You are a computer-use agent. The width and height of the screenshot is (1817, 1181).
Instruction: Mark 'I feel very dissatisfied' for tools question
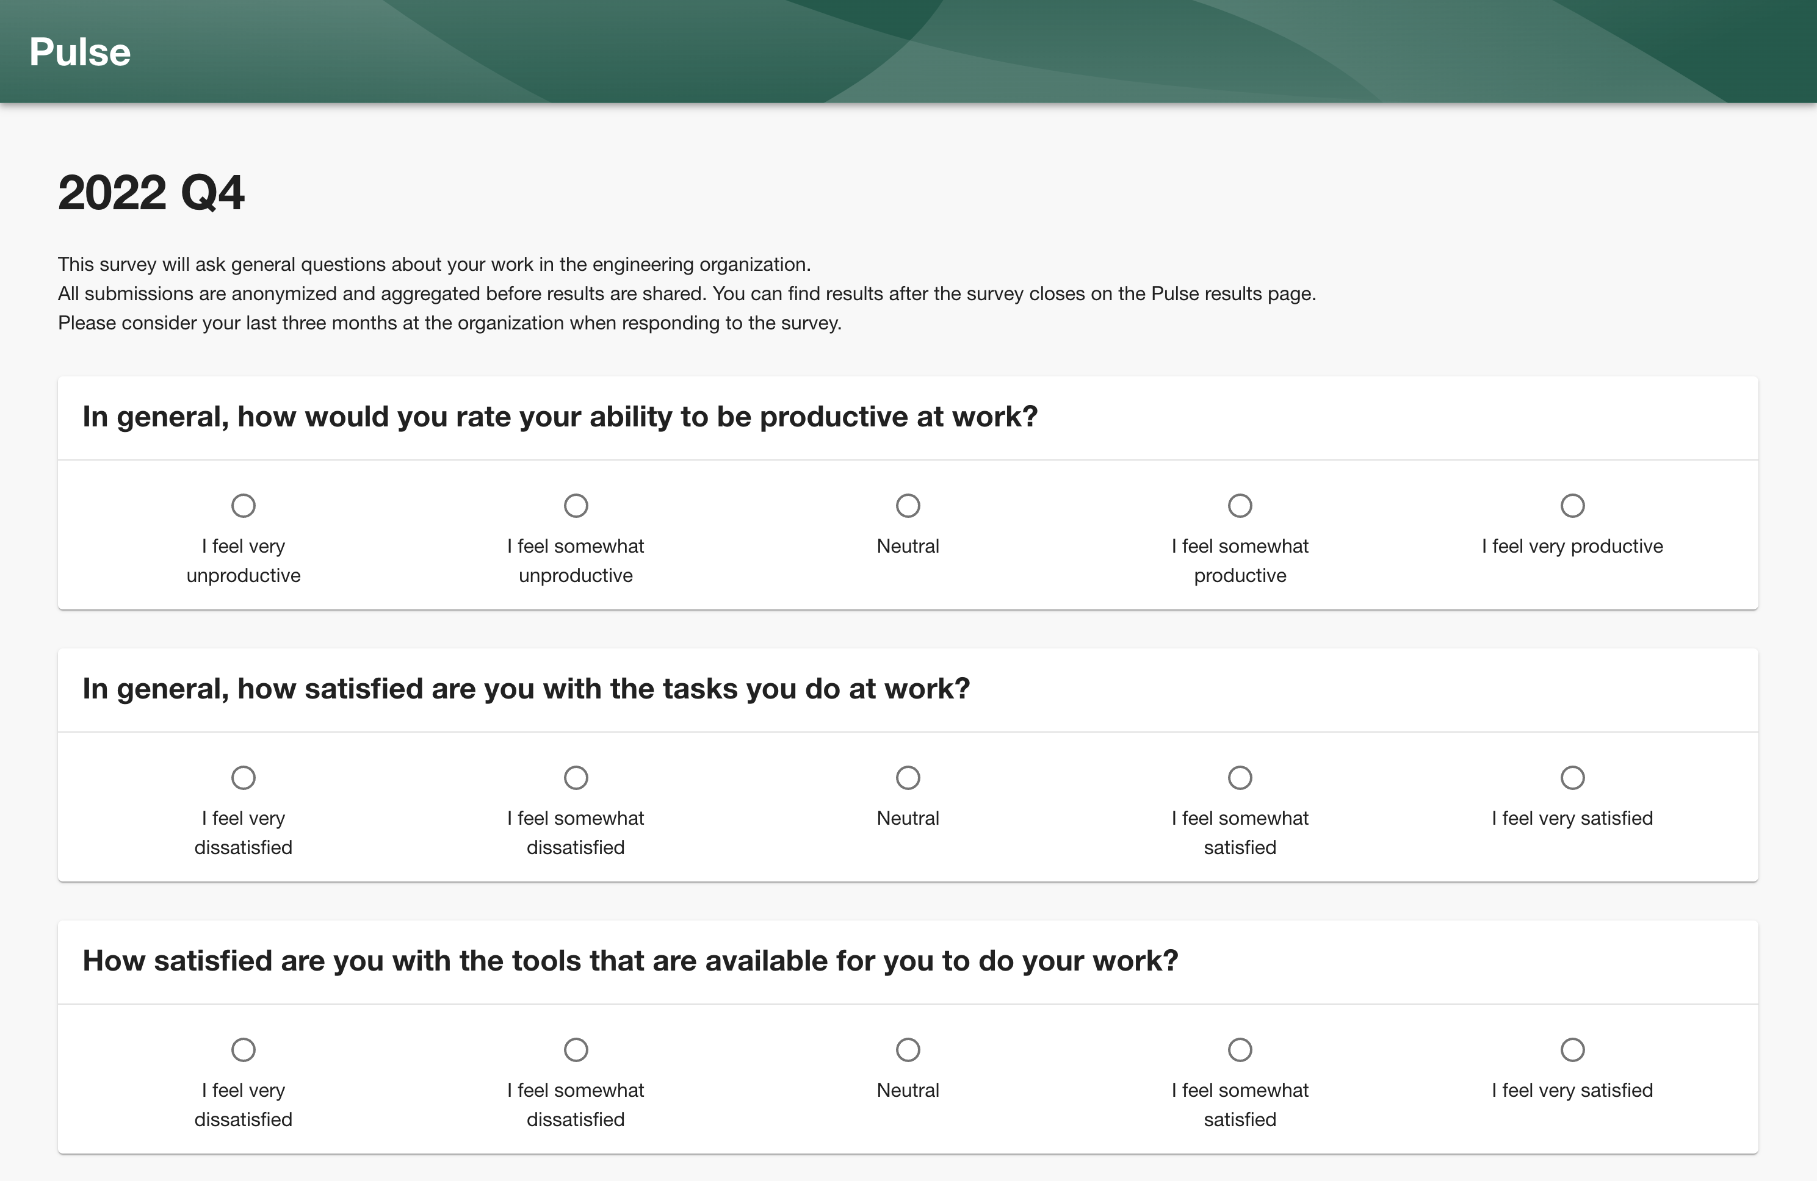[244, 1050]
